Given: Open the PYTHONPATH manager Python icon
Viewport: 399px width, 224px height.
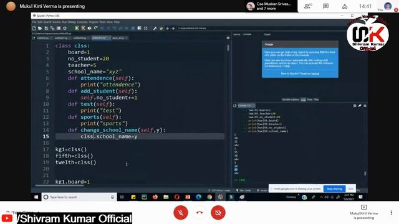Looking at the screenshot, I should (x=161, y=28).
